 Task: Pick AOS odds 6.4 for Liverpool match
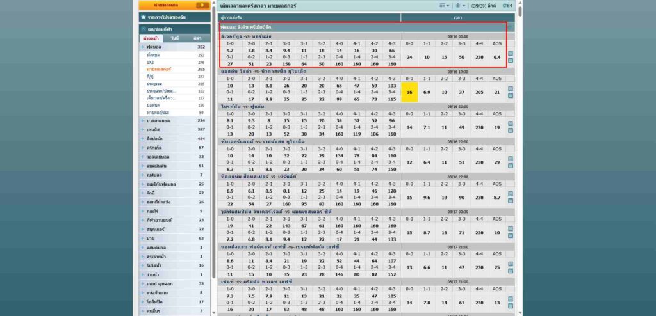click(x=496, y=57)
